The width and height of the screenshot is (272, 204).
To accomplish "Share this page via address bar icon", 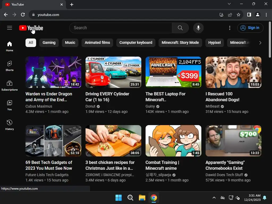I will [230, 15].
